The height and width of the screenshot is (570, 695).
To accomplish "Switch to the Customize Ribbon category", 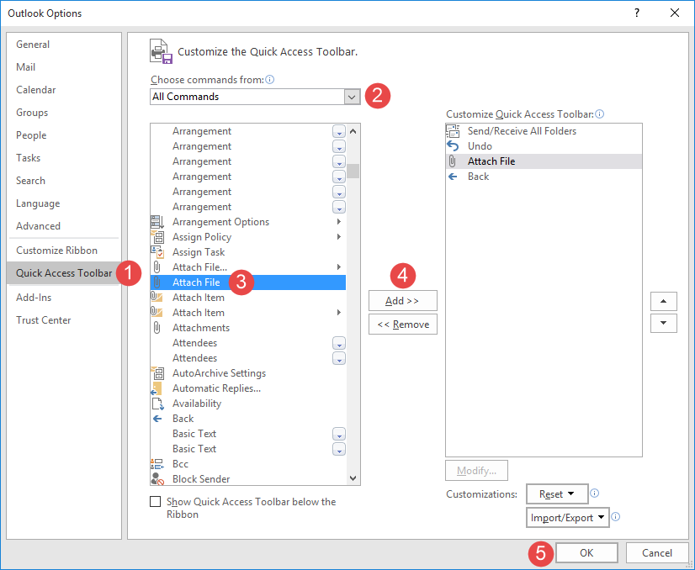I will (x=56, y=251).
